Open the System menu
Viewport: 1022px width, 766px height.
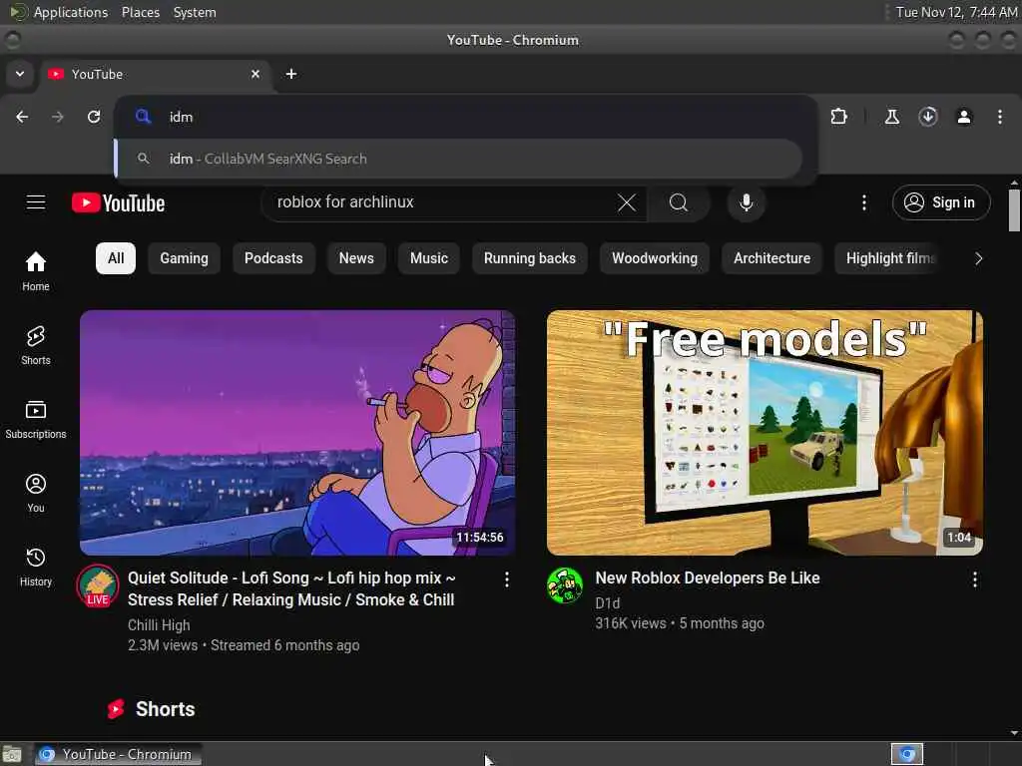(x=195, y=12)
